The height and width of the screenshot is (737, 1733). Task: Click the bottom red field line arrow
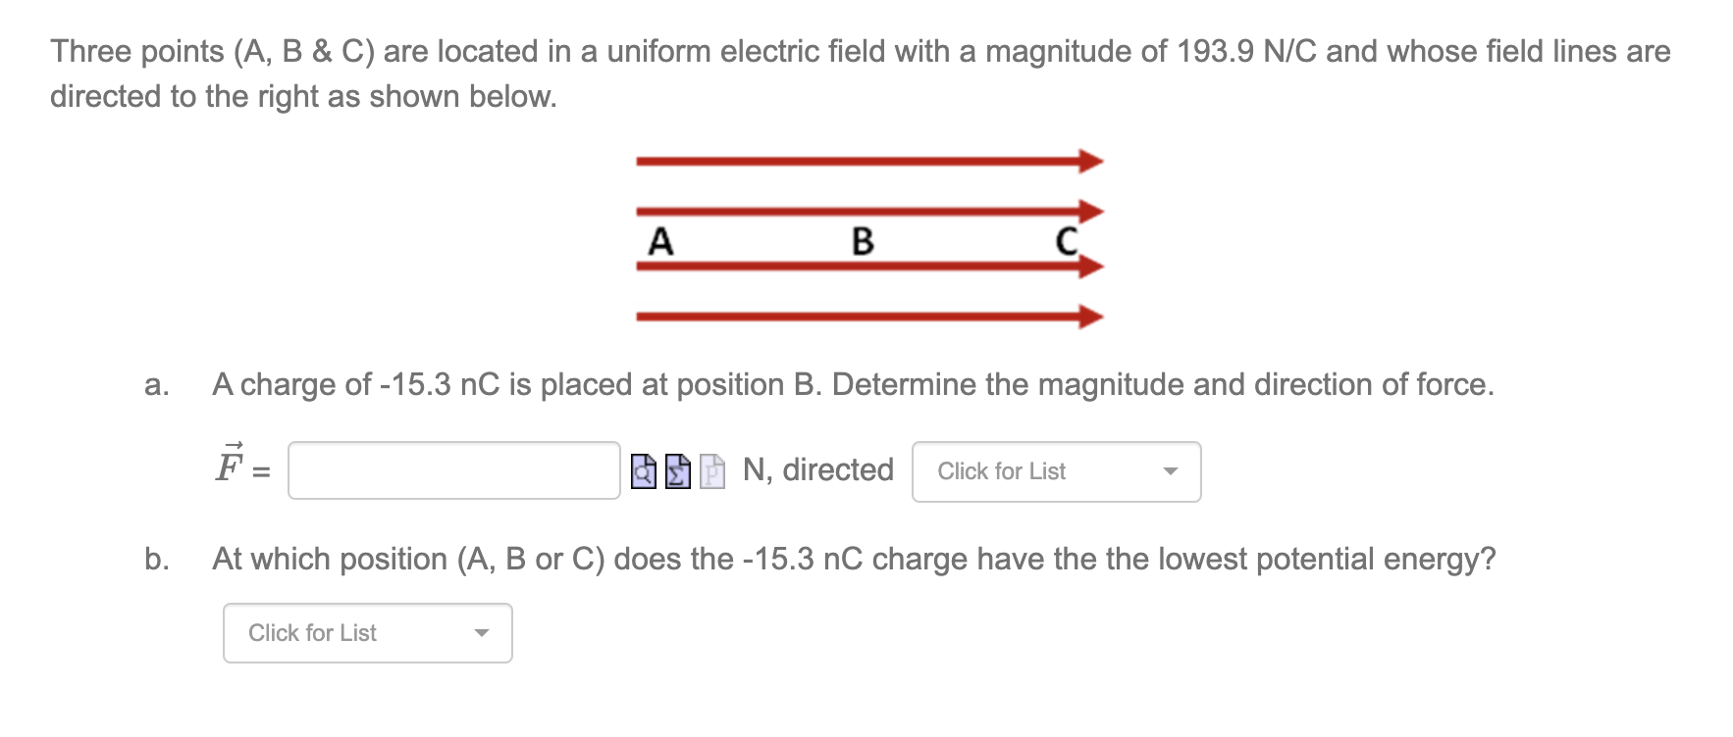coord(864,316)
